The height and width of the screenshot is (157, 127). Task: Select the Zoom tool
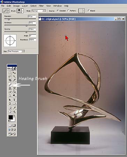pos(14,112)
